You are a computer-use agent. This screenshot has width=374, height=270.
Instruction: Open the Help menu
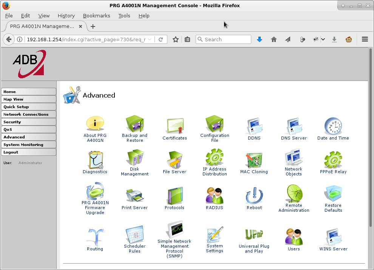[144, 16]
